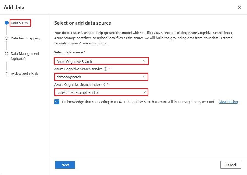Click the chevron arrow of Azure Cognitive Search dropdown

145,61
